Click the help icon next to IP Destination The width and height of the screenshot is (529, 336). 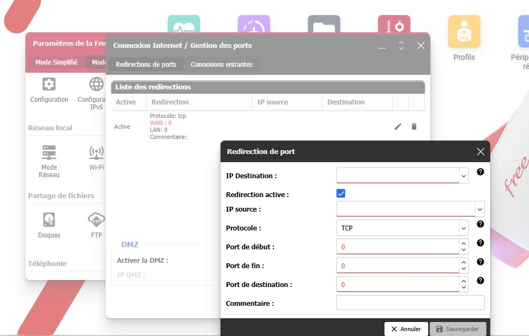point(480,172)
